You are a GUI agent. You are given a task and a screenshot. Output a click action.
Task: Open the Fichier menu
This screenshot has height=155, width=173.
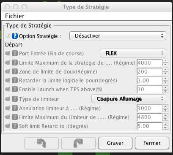click(15, 16)
